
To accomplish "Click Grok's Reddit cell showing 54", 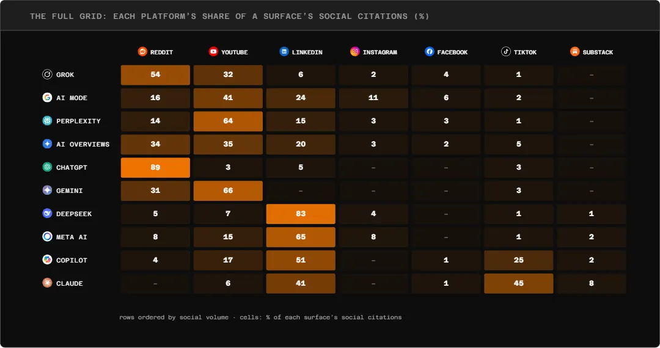I will click(x=155, y=75).
